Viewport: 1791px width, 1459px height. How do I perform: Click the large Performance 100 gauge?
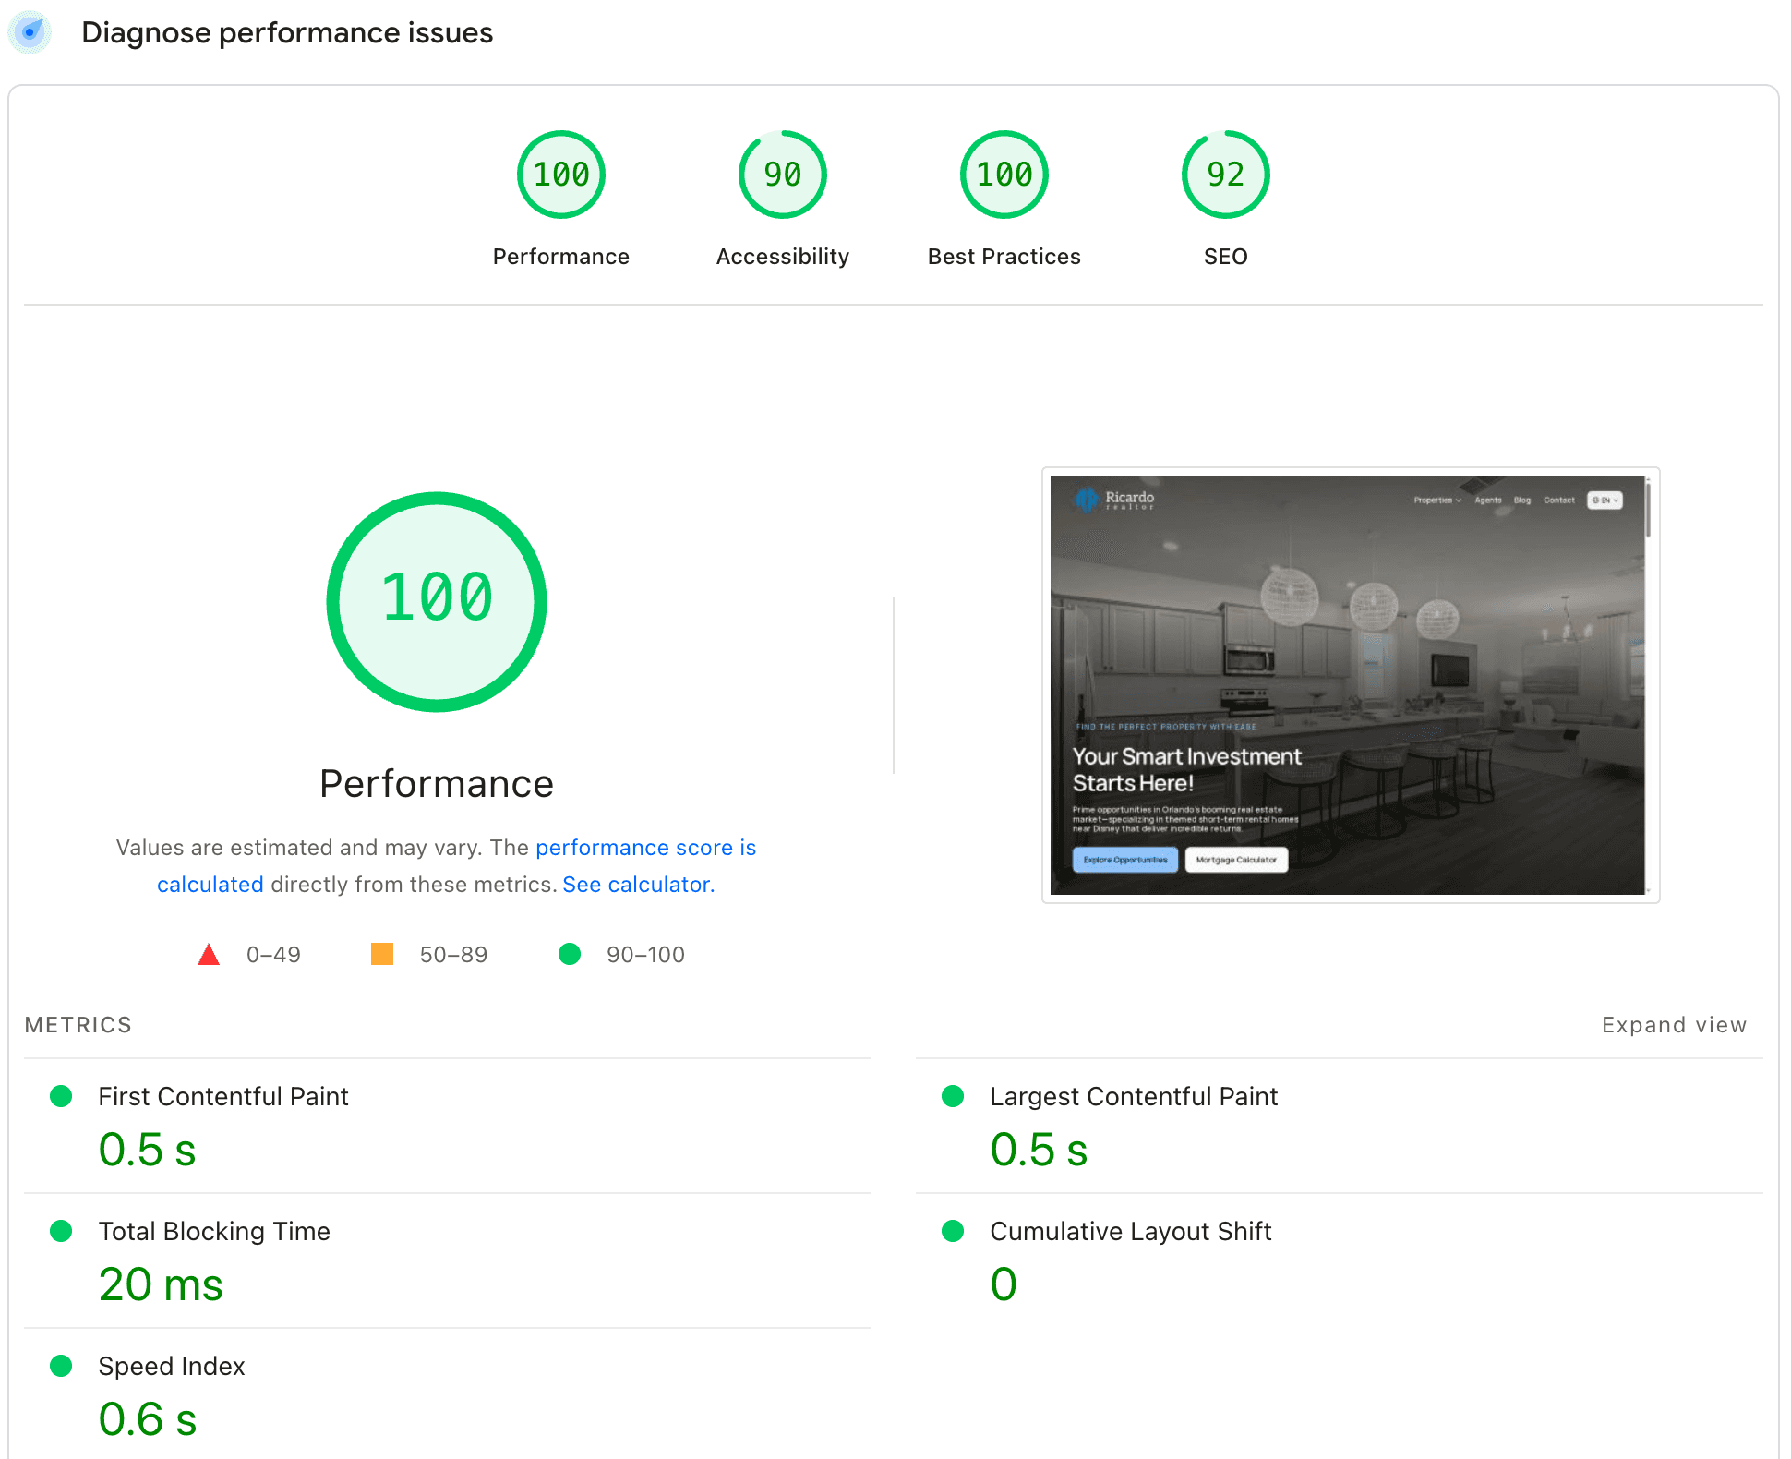coord(437,601)
